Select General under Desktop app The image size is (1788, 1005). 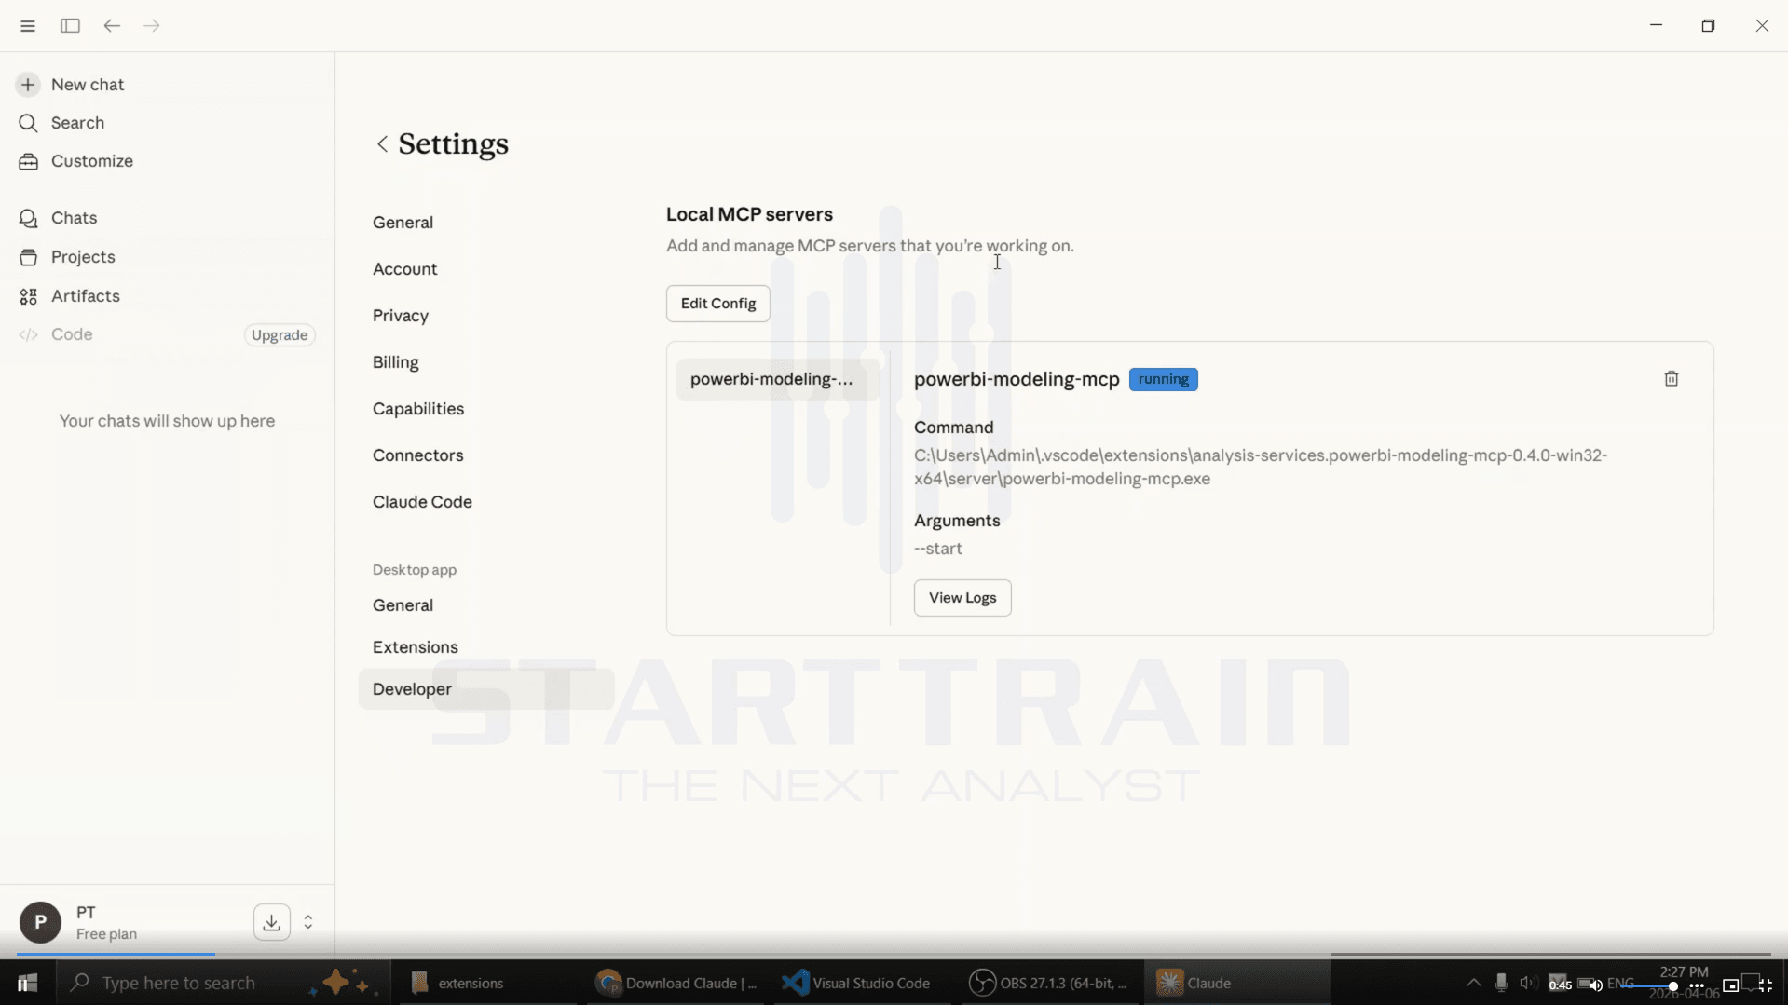(x=403, y=605)
